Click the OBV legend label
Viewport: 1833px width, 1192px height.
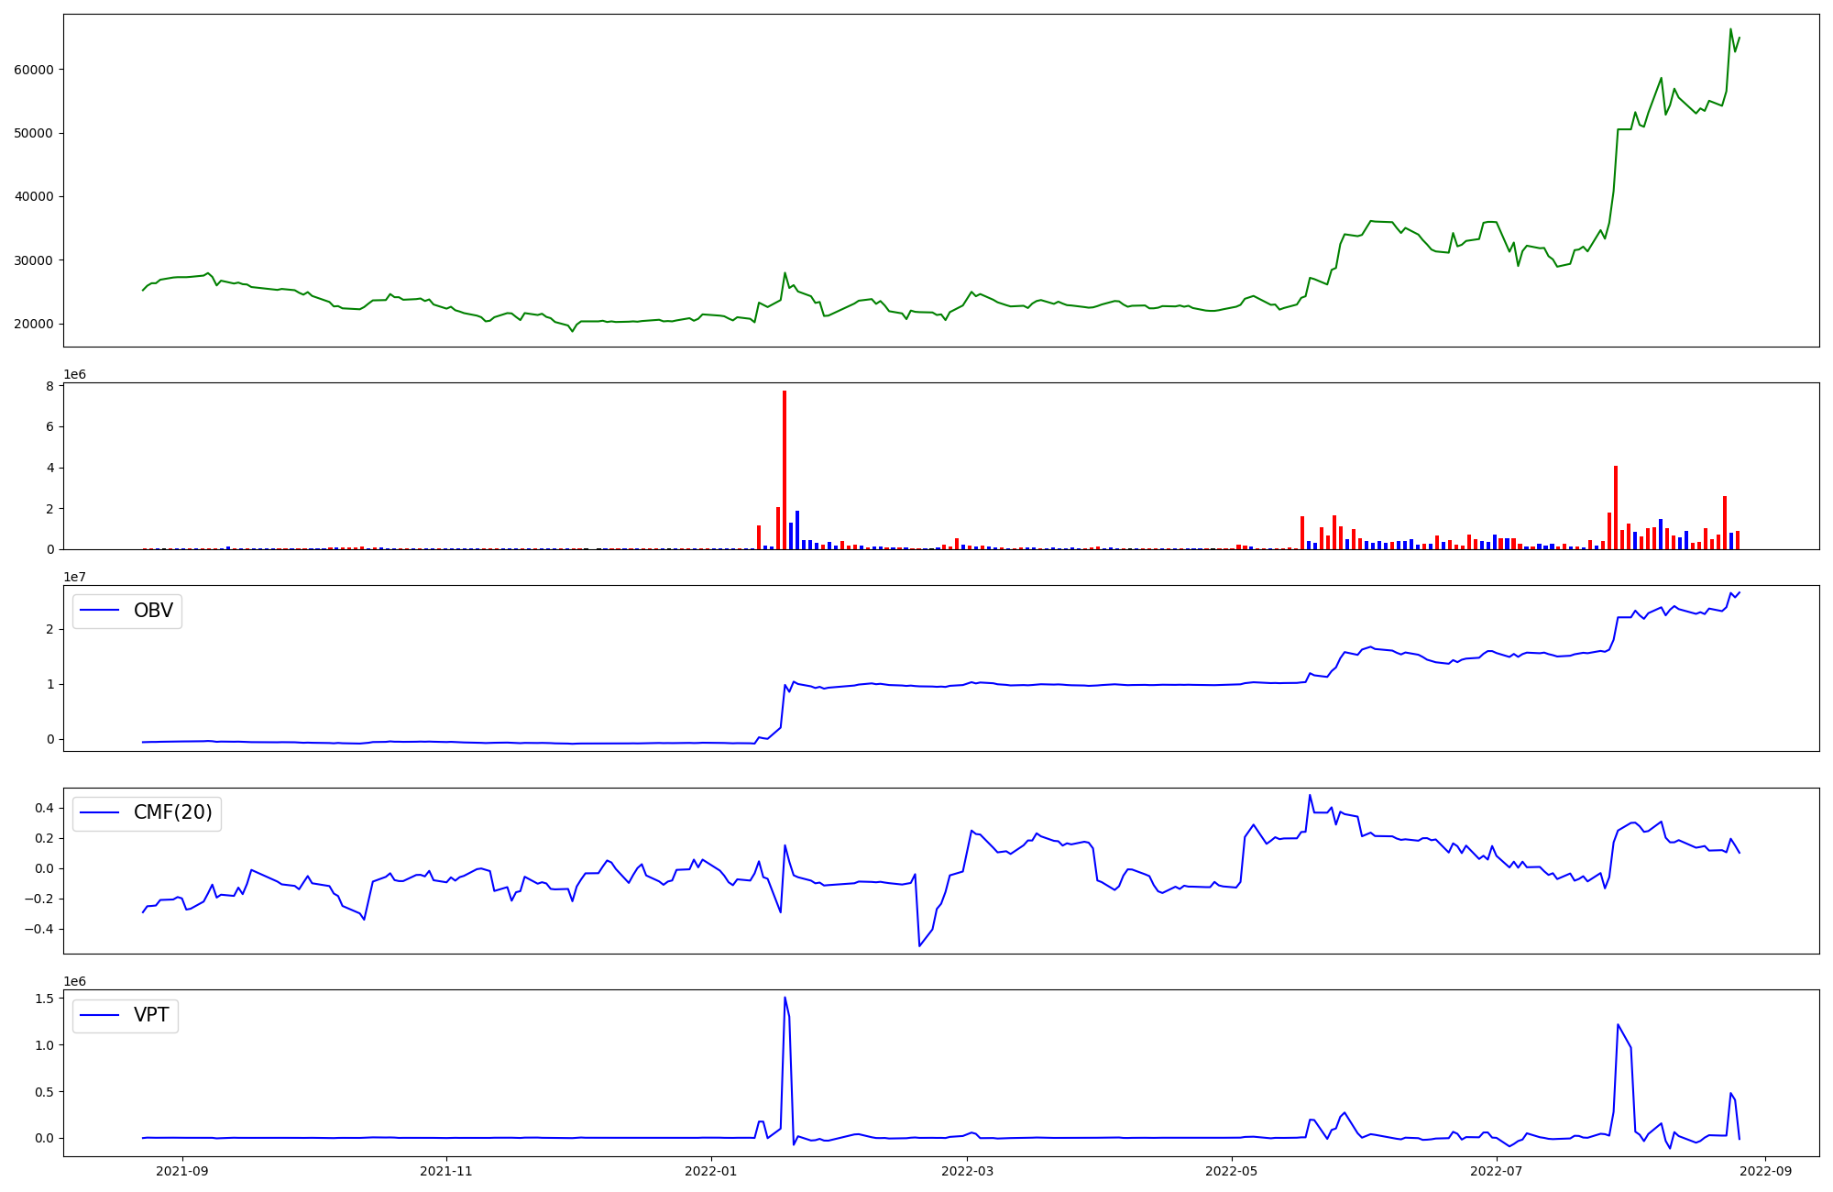[153, 611]
